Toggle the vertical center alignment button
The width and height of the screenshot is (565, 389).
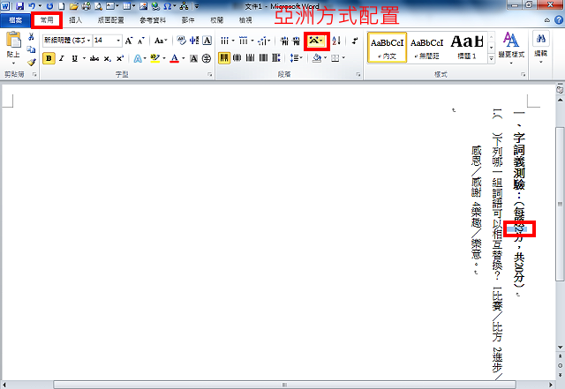tap(237, 57)
